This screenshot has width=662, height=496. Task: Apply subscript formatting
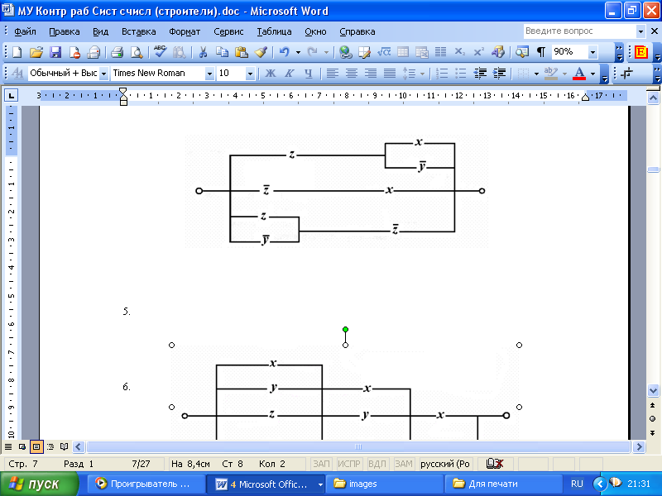click(459, 52)
